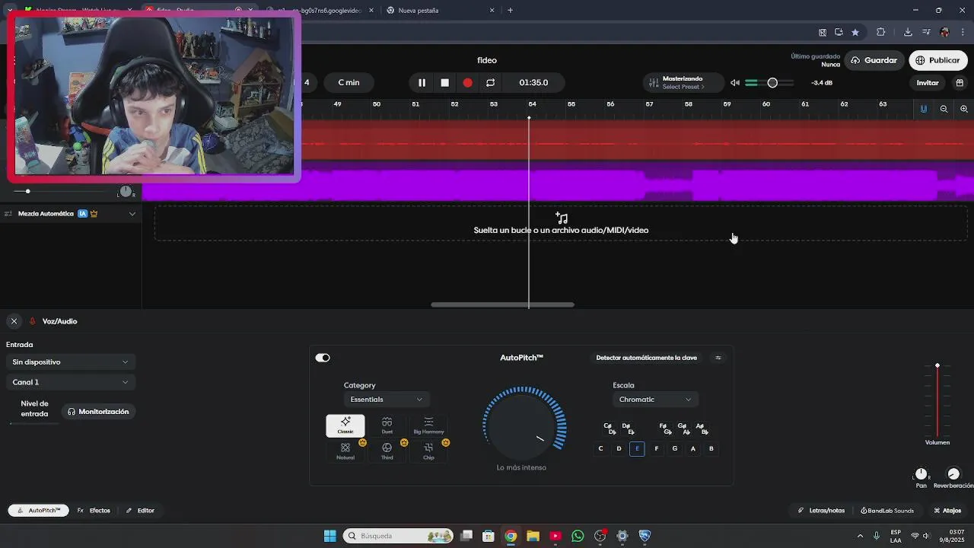Open WhatsApp from the taskbar
Screen dimensions: 974x548
(578, 536)
